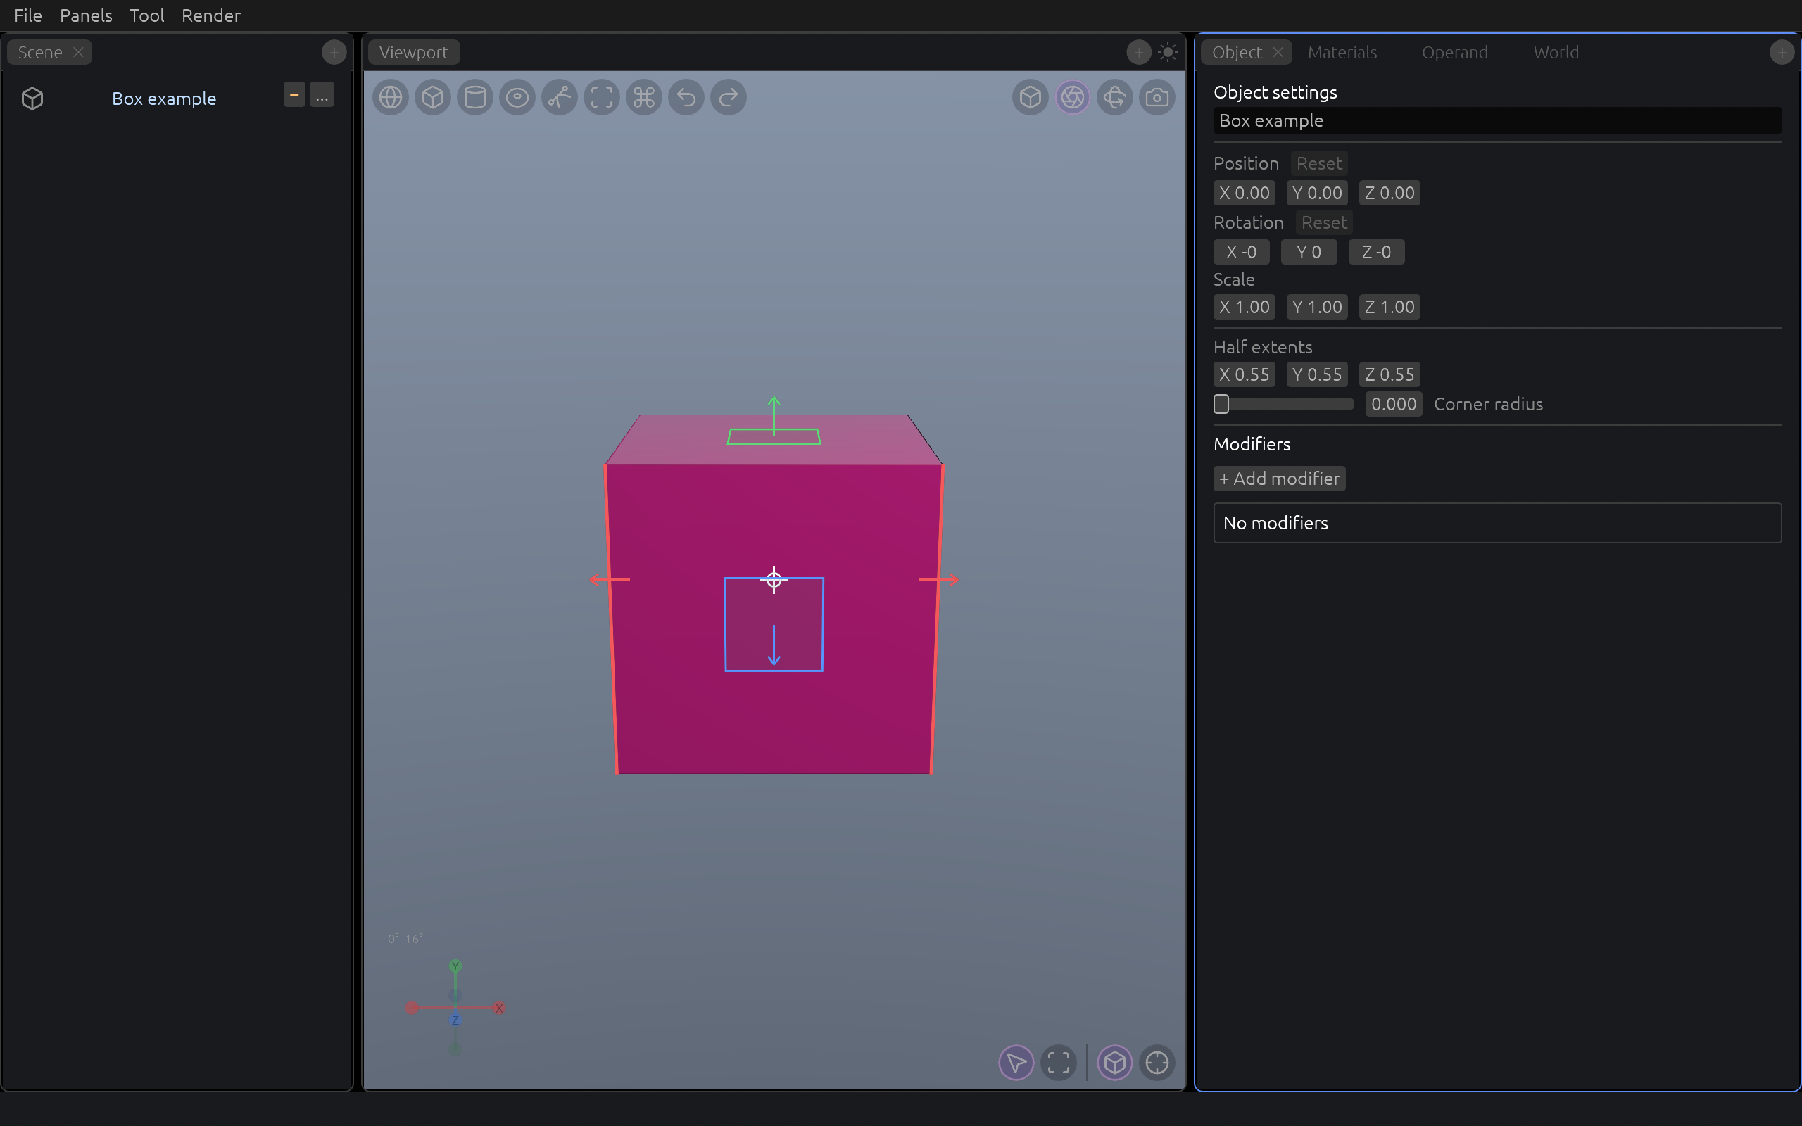Open the File menu
This screenshot has height=1126, width=1802.
[x=28, y=15]
